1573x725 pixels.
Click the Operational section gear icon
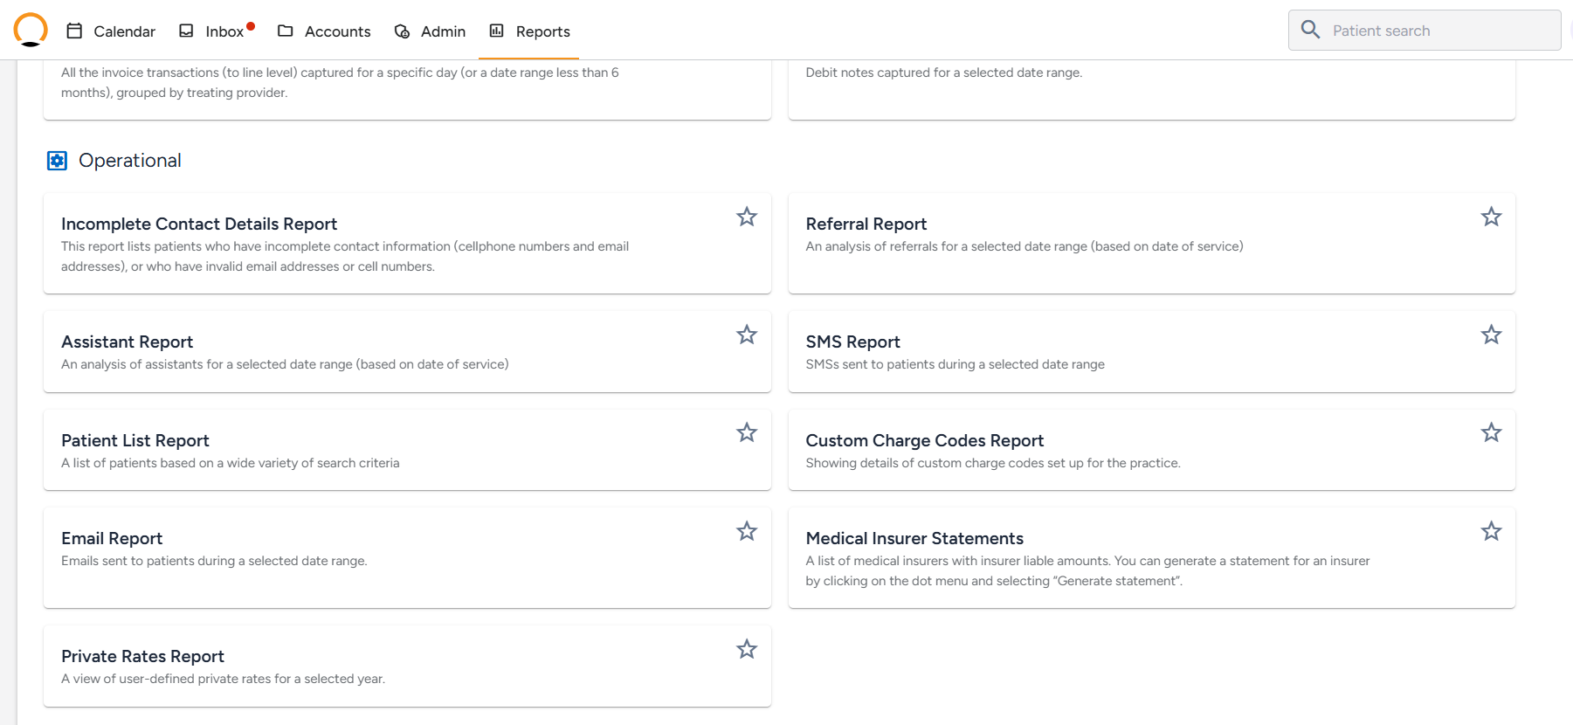click(x=57, y=161)
